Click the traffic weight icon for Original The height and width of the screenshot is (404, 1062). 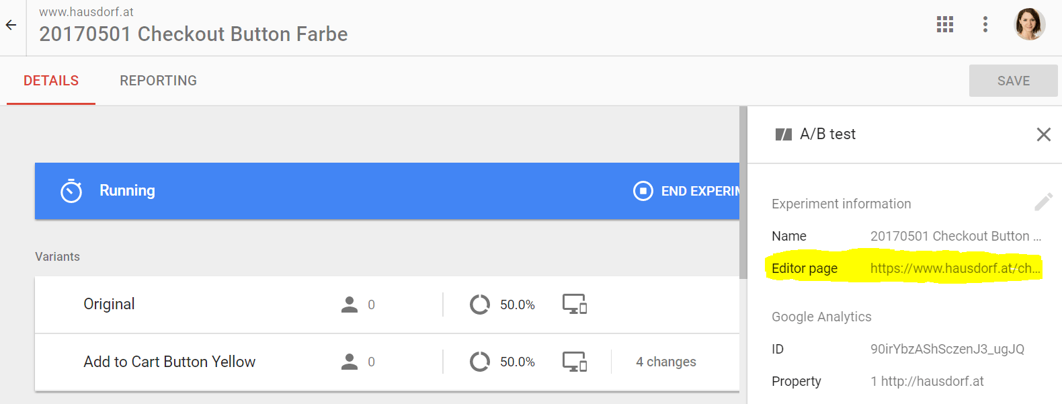[x=480, y=305]
